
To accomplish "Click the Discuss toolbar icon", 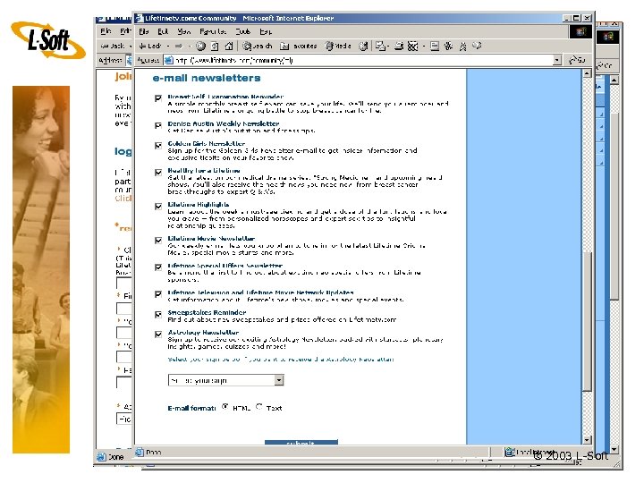I will pyautogui.click(x=435, y=46).
